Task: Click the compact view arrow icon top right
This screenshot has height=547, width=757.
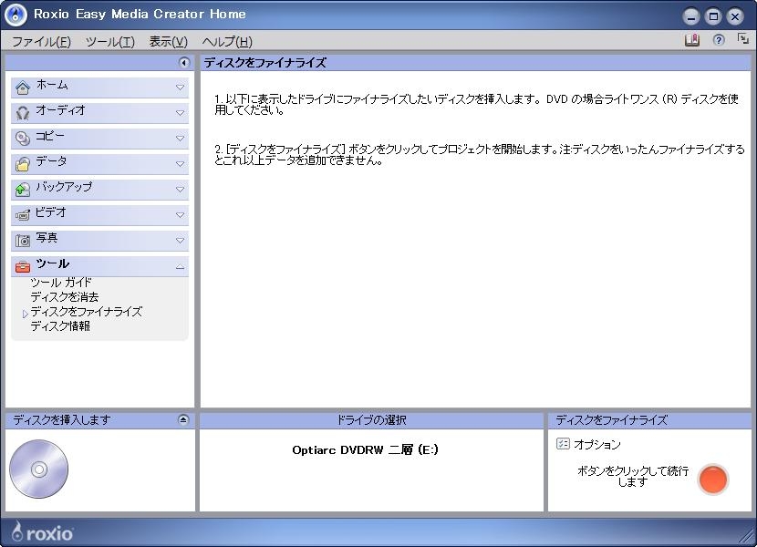Action: pyautogui.click(x=743, y=38)
